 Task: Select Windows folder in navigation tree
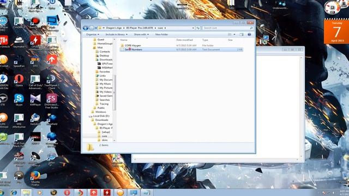tap(100, 112)
